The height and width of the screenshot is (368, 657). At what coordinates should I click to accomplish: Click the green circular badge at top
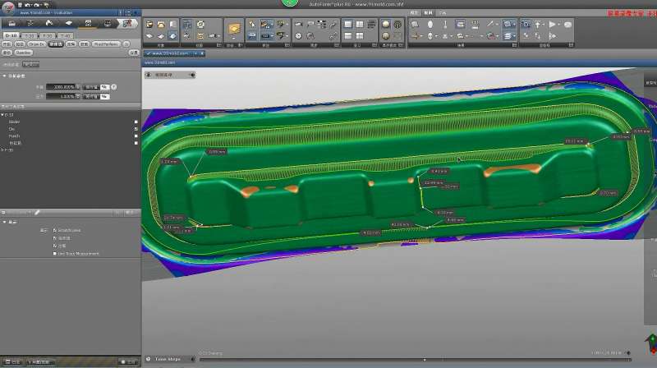tap(288, 3)
